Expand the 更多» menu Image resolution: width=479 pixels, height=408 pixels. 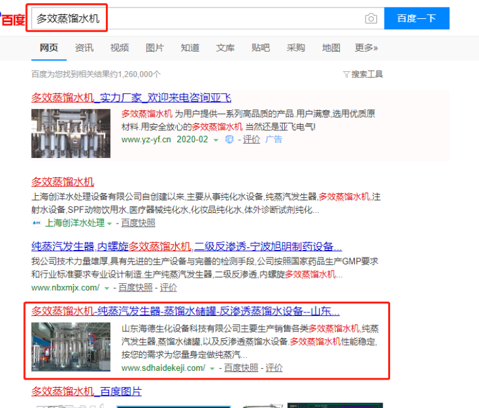pos(366,48)
